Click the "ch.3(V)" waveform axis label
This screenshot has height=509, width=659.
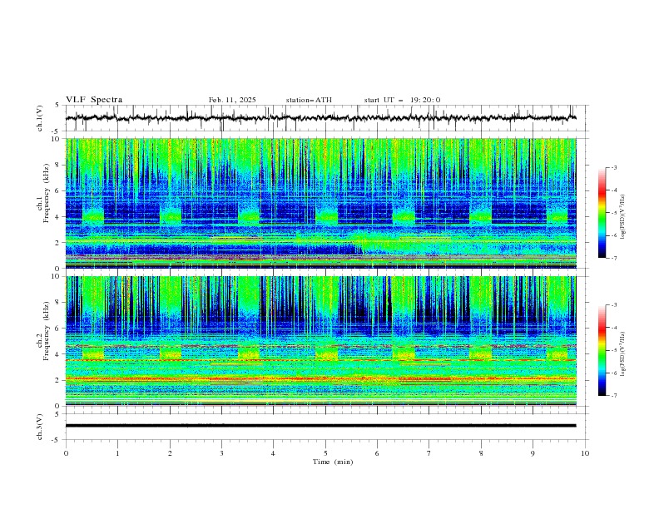40,427
